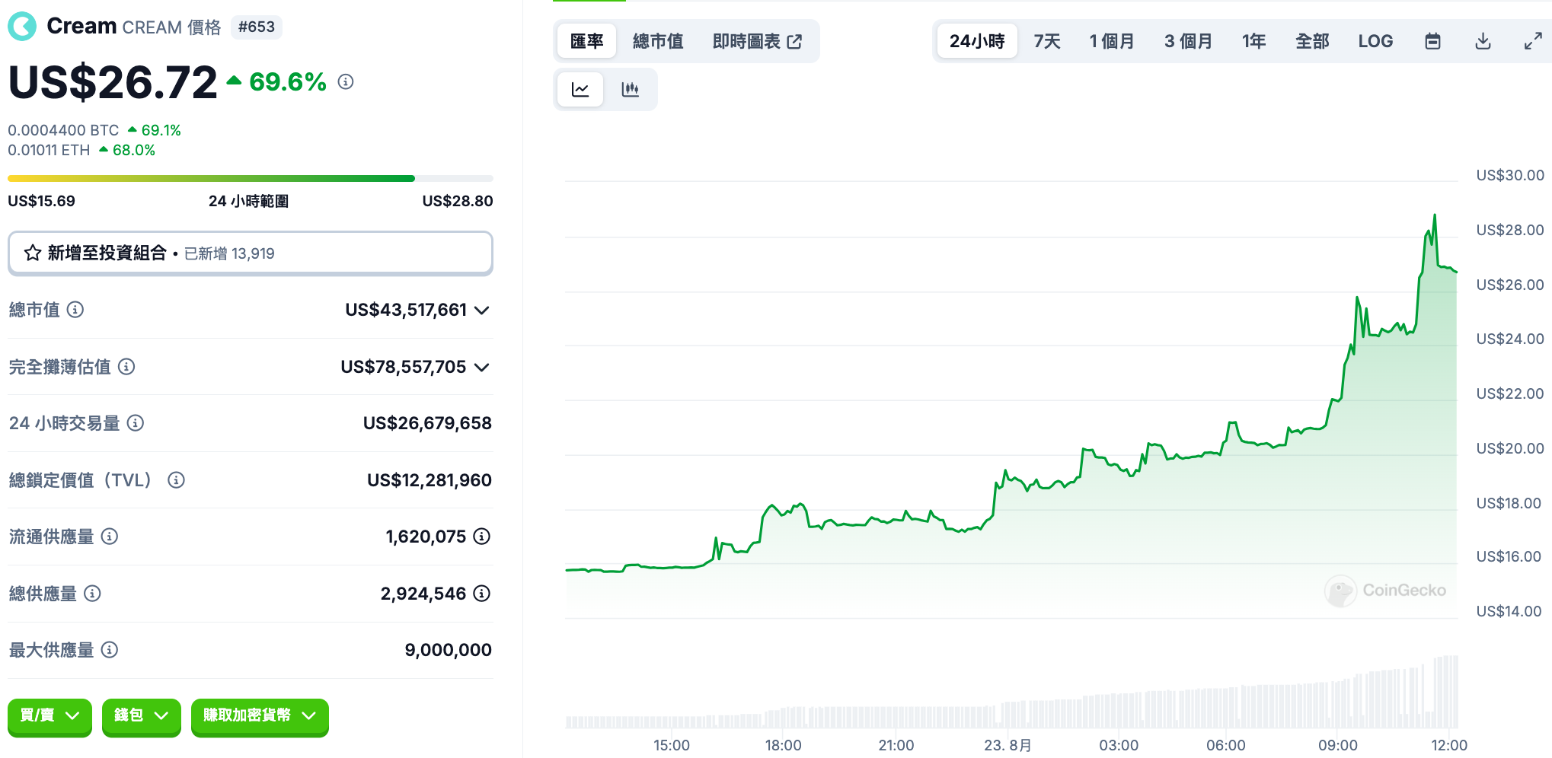Switch to candlestick chart view icon
Screen dimensions: 1552x758
(630, 90)
